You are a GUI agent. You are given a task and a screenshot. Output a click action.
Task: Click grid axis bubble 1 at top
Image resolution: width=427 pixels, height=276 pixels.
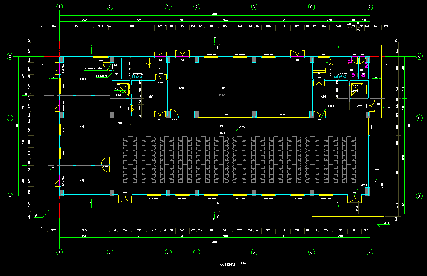tap(59, 7)
